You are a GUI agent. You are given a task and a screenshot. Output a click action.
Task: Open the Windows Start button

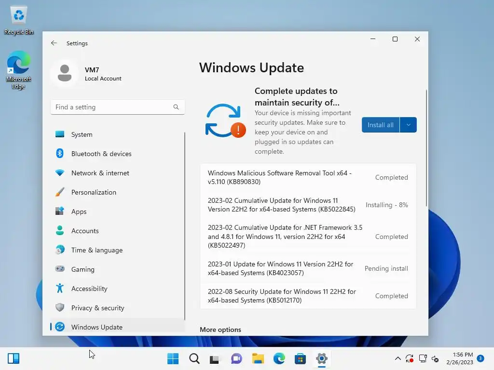tap(173, 358)
